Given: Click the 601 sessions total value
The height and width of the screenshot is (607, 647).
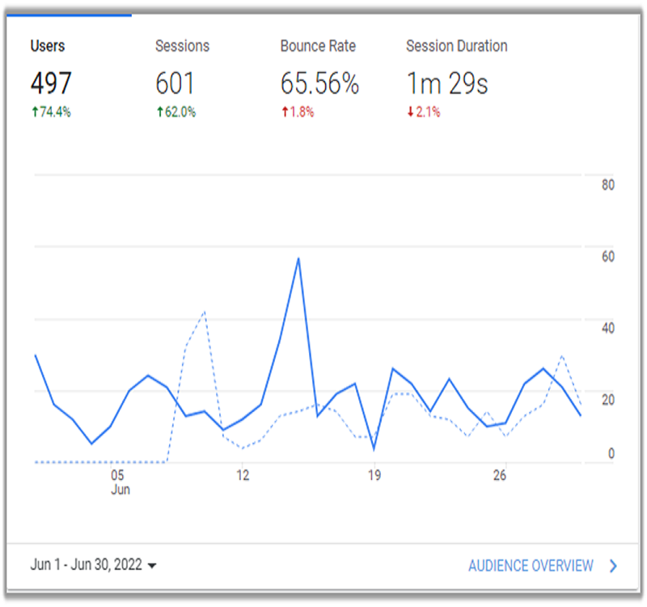Looking at the screenshot, I should (x=175, y=83).
